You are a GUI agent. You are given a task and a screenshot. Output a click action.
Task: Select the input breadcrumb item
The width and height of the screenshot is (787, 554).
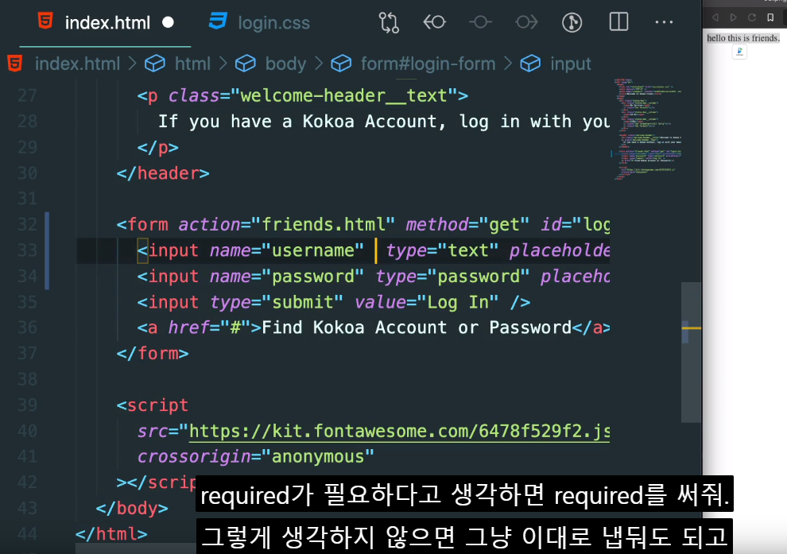click(571, 64)
